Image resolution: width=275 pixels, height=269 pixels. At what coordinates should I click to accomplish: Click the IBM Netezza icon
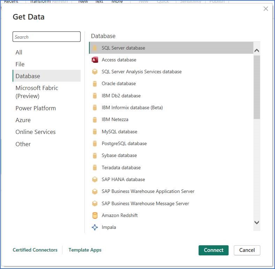95,120
